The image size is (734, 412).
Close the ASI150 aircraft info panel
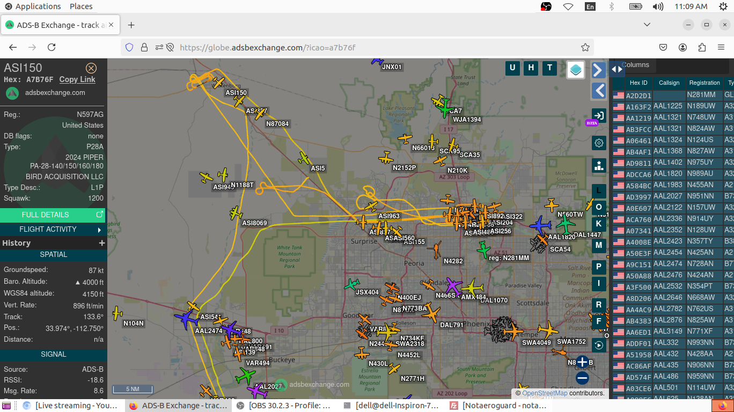[x=91, y=68]
